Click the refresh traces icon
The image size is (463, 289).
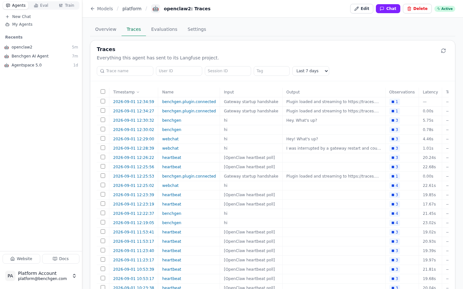click(443, 51)
